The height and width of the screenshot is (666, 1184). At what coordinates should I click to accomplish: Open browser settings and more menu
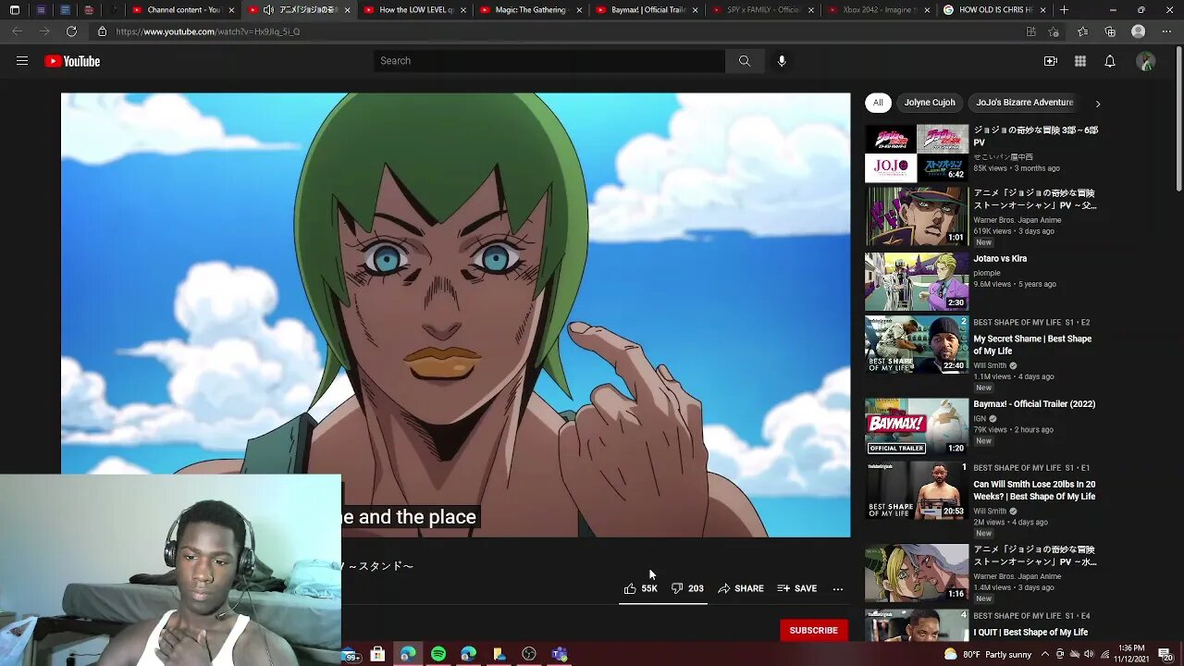[x=1165, y=31]
